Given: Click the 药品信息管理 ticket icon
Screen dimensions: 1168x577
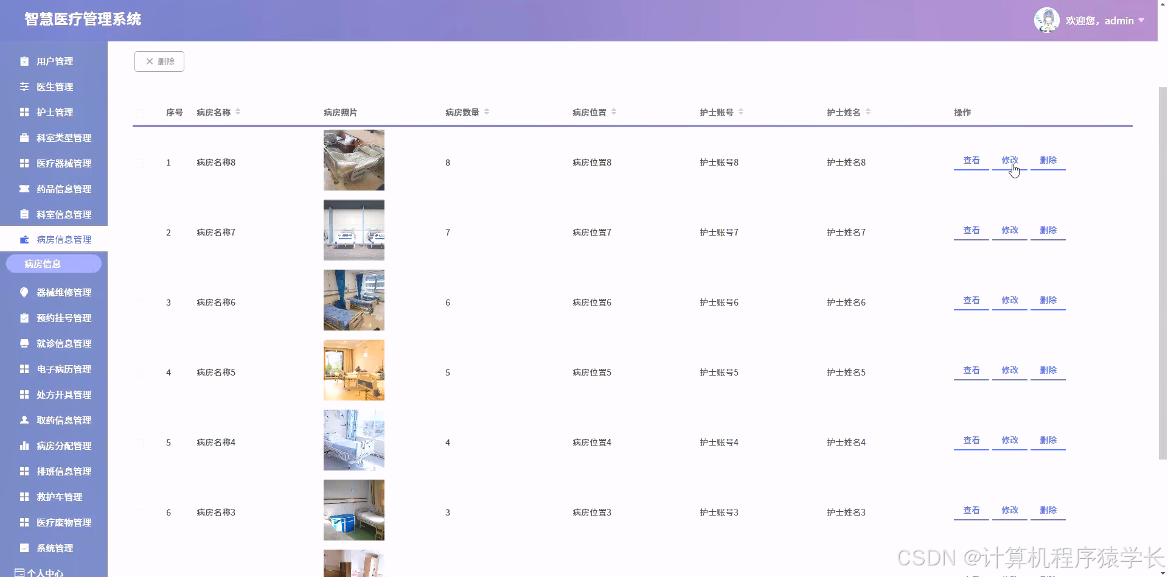Looking at the screenshot, I should click(x=24, y=189).
